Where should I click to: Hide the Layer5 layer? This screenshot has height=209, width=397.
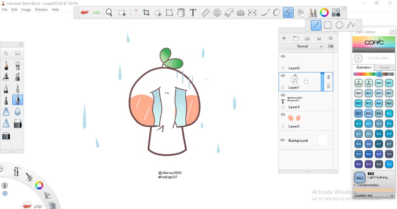tap(283, 56)
